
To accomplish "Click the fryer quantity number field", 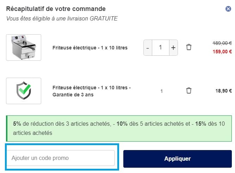I will [x=160, y=48].
